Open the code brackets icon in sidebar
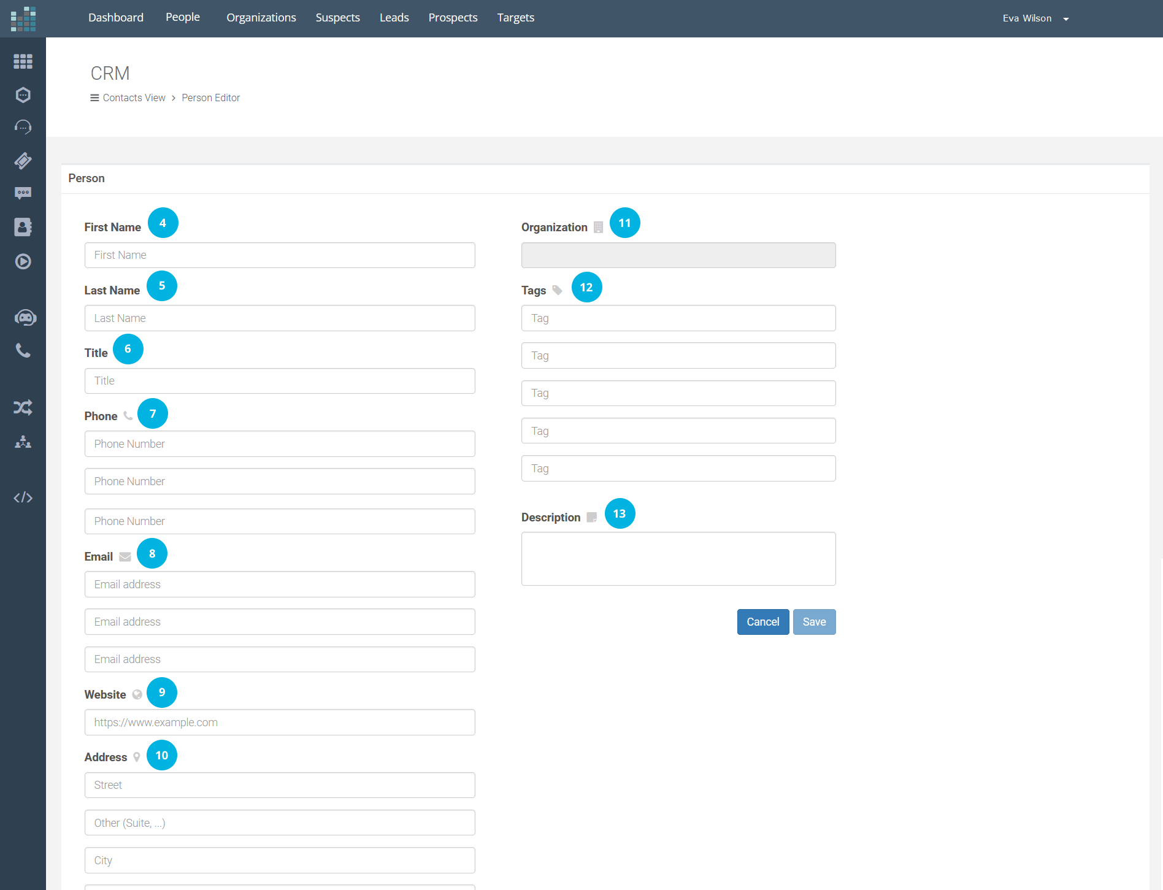Viewport: 1163px width, 890px height. 23,497
